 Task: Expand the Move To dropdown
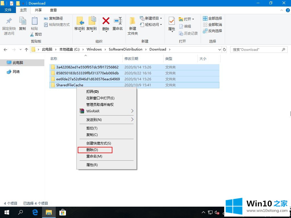(80, 31)
